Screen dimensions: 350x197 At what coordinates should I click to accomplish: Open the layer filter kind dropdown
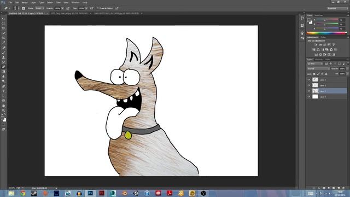315,63
